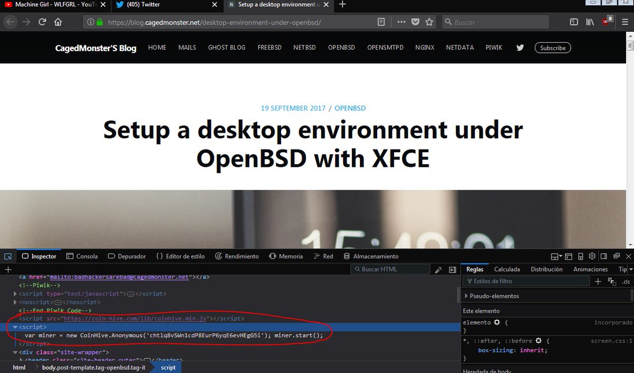The image size is (634, 373).
Task: Switch to the Twitter browser tab
Action: [x=166, y=5]
